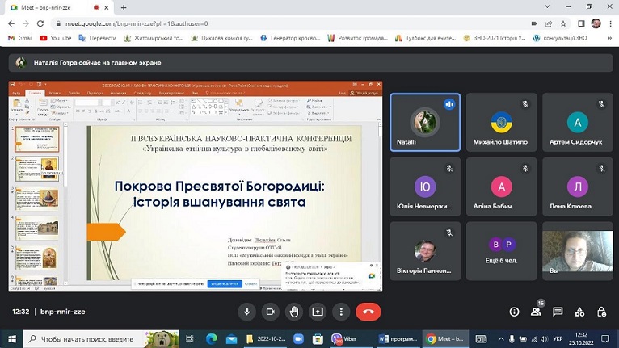The width and height of the screenshot is (619, 348).
Task: Open the taskbar clock showing 25.10.2022
Action: pyautogui.click(x=581, y=339)
